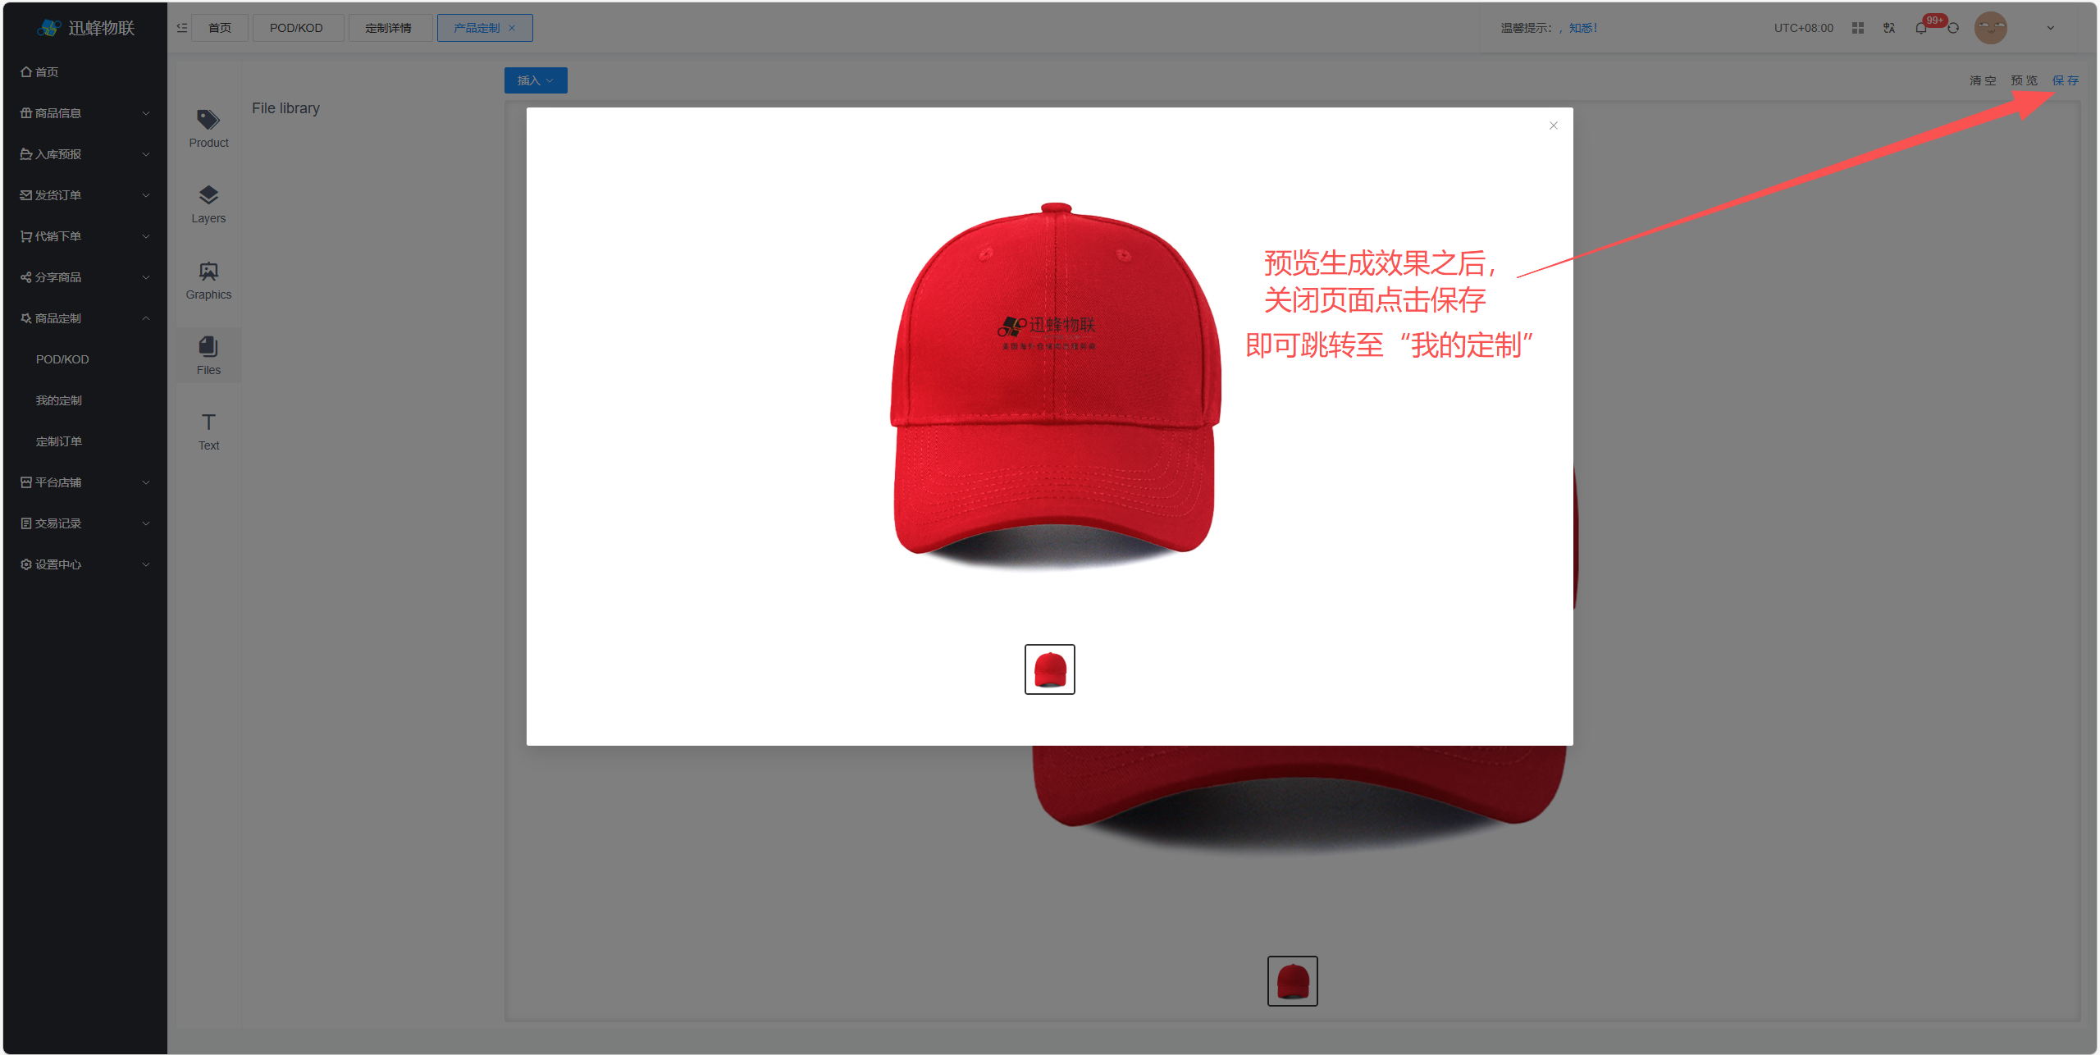
Task: Click the grid apps icon
Action: [x=1858, y=28]
